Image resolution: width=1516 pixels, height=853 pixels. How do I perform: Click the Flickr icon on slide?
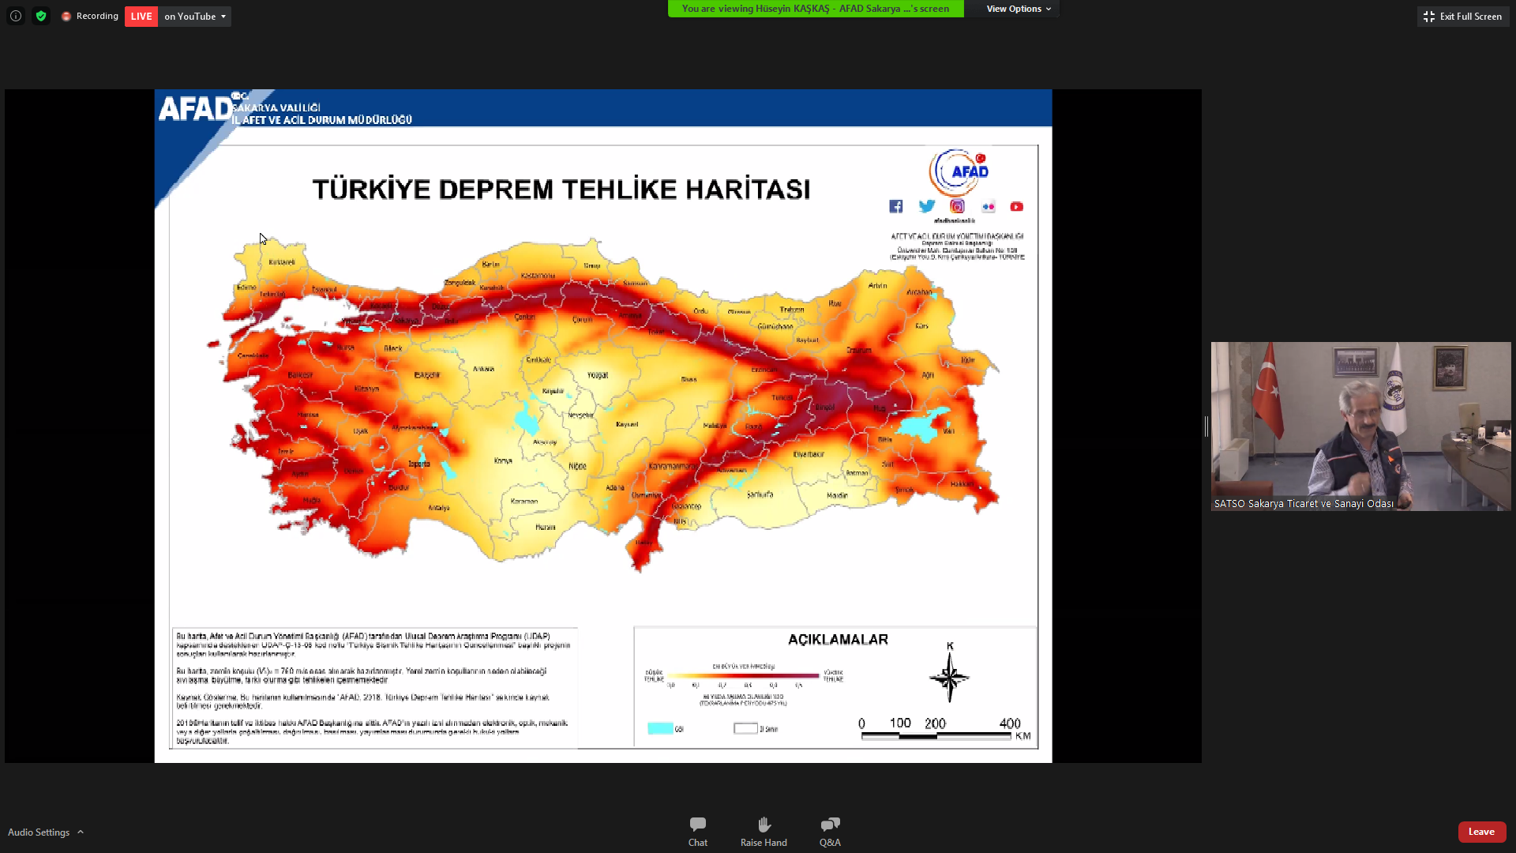click(988, 207)
